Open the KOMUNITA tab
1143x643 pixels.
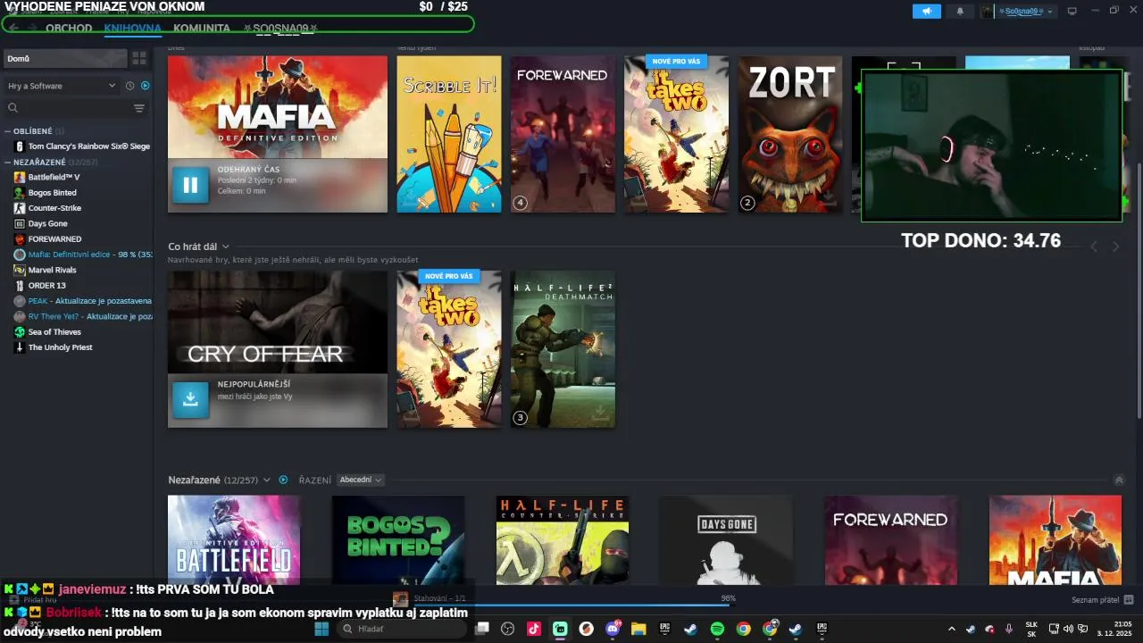click(202, 28)
